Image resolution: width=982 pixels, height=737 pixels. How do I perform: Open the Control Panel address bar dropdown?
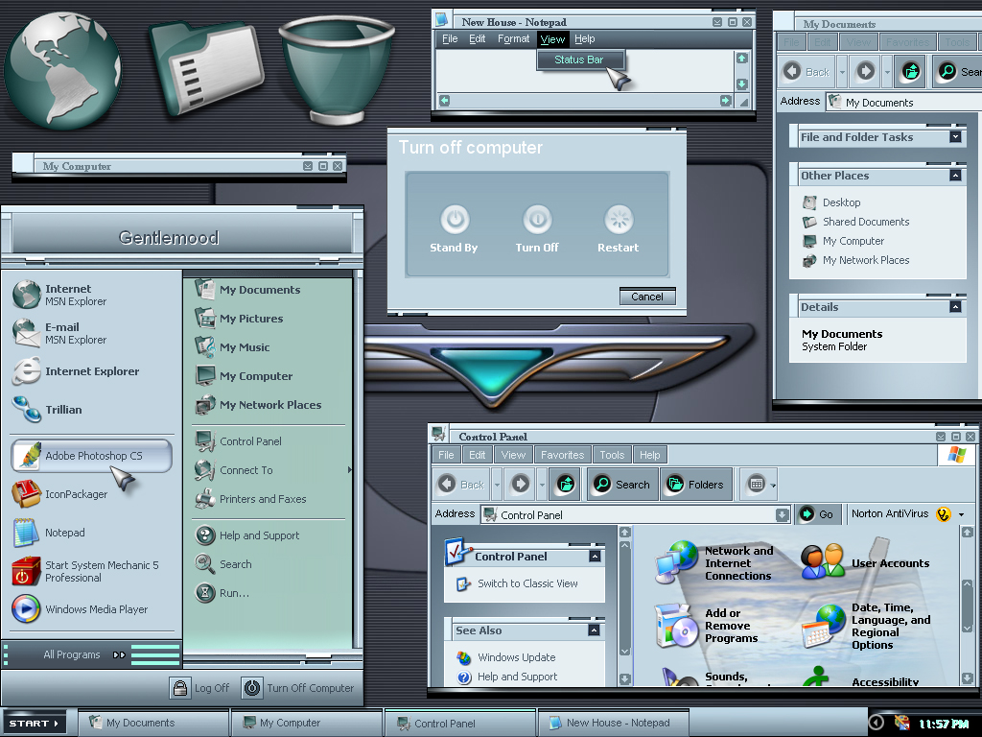tap(782, 514)
